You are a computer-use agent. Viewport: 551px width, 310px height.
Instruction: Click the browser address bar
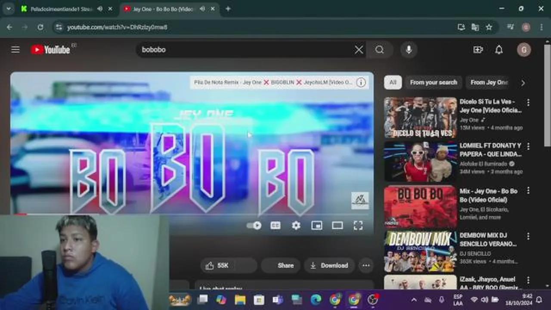click(258, 27)
